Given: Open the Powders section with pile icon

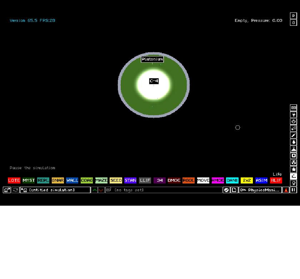Looking at the screenshot, I should [294, 149].
